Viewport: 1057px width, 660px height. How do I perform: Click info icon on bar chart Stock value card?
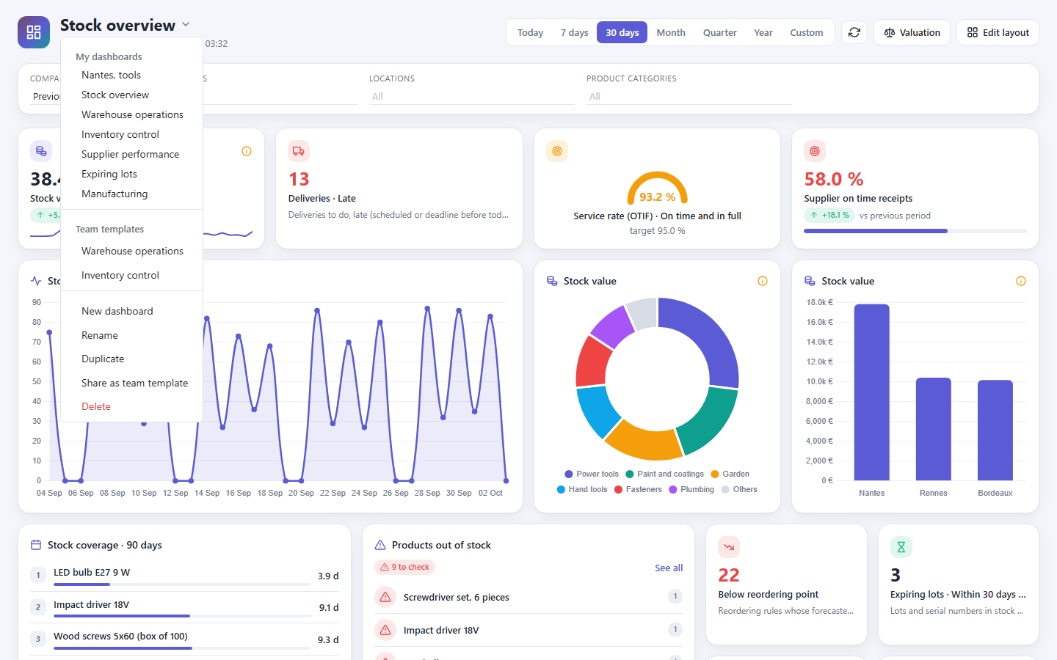pos(1021,281)
